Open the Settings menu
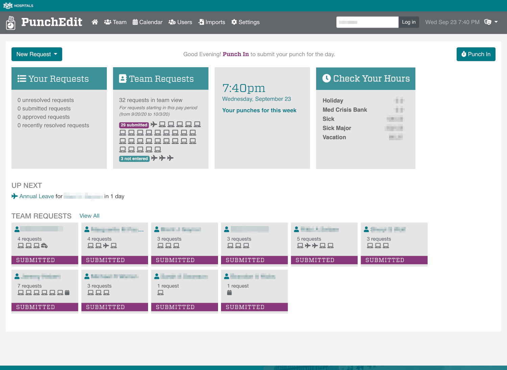The height and width of the screenshot is (370, 507). click(x=245, y=22)
